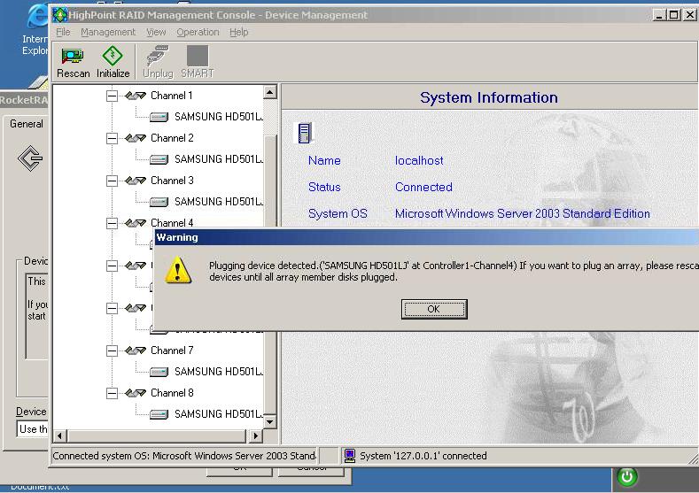The width and height of the screenshot is (699, 493).
Task: Select the Channel 3 connector icon
Action: [136, 181]
